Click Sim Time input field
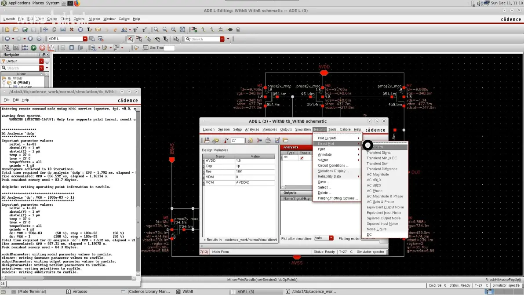 (169, 48)
